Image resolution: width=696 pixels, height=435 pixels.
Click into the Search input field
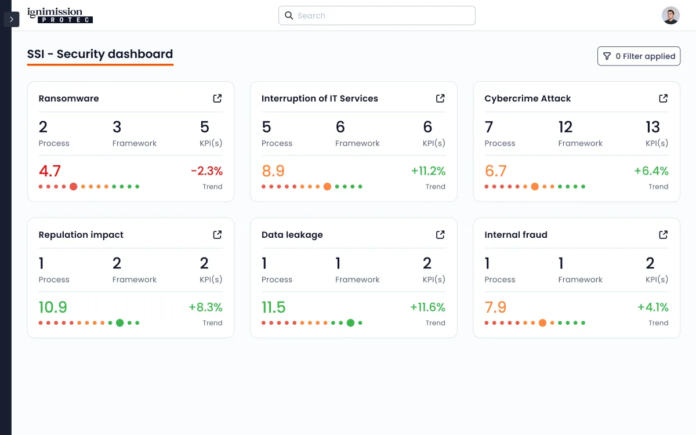[383, 16]
